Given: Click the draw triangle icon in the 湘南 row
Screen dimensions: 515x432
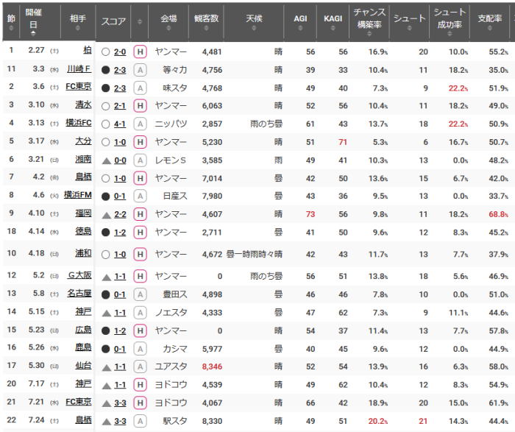Looking at the screenshot, I should pos(106,160).
